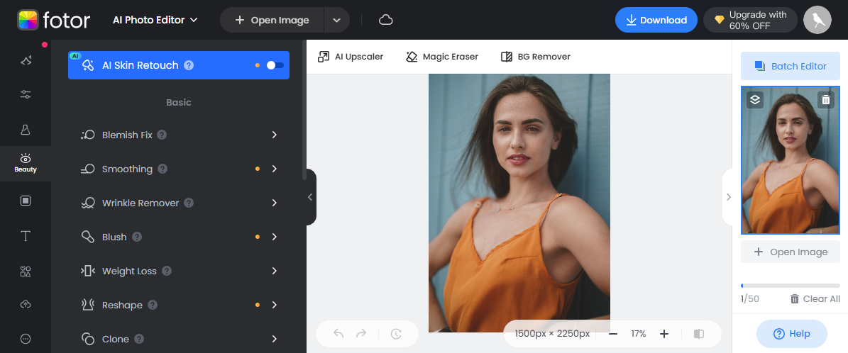Zoom out with the minus button
The height and width of the screenshot is (353, 848).
pyautogui.click(x=612, y=334)
